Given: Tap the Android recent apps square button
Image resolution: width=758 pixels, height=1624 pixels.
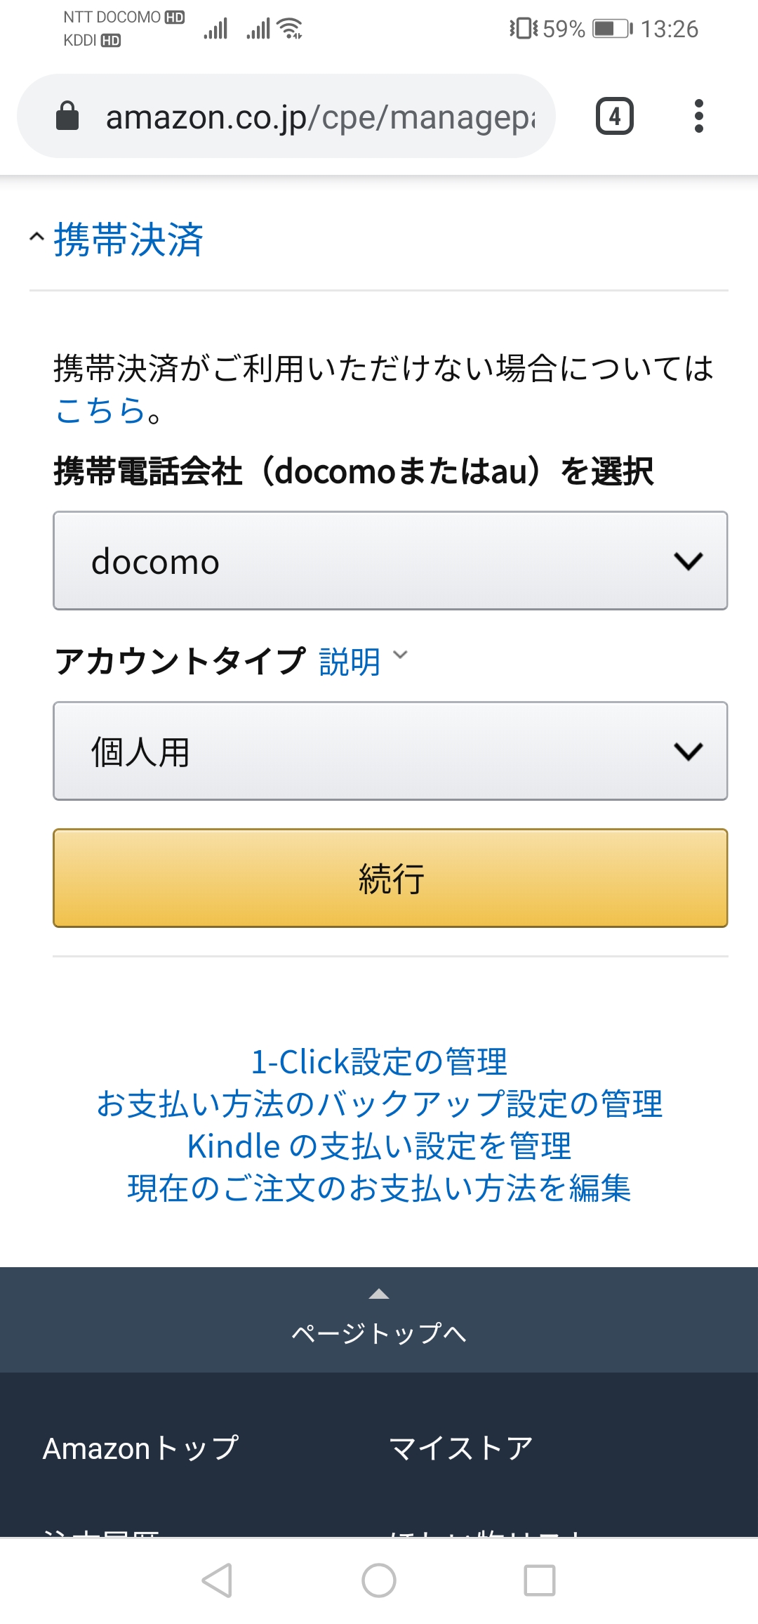Looking at the screenshot, I should pos(540,1580).
